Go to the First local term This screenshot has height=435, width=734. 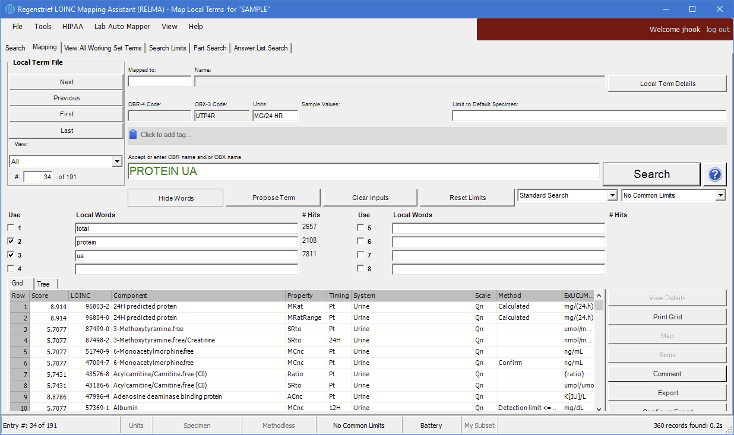click(67, 114)
